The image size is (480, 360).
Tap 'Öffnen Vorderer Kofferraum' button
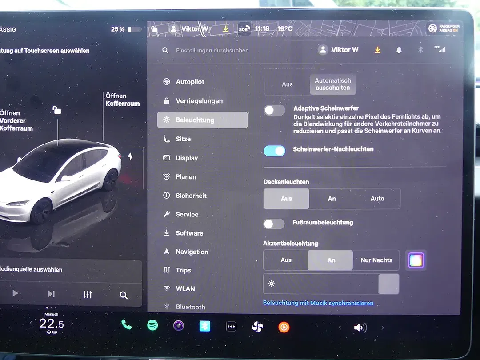[16, 120]
